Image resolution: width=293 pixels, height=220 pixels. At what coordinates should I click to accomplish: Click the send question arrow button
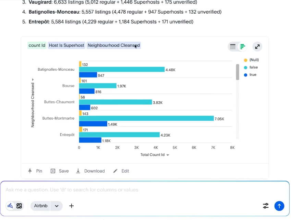[x=279, y=206]
